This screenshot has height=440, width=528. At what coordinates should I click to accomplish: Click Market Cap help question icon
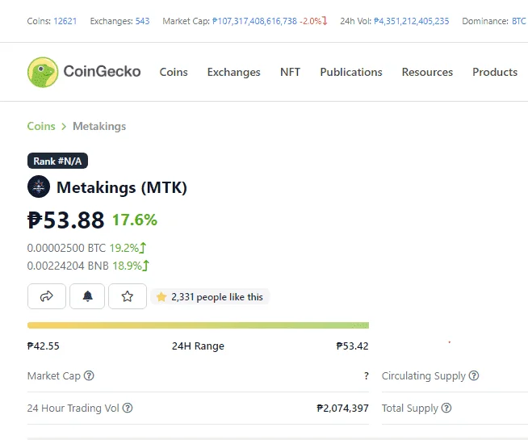coord(89,375)
